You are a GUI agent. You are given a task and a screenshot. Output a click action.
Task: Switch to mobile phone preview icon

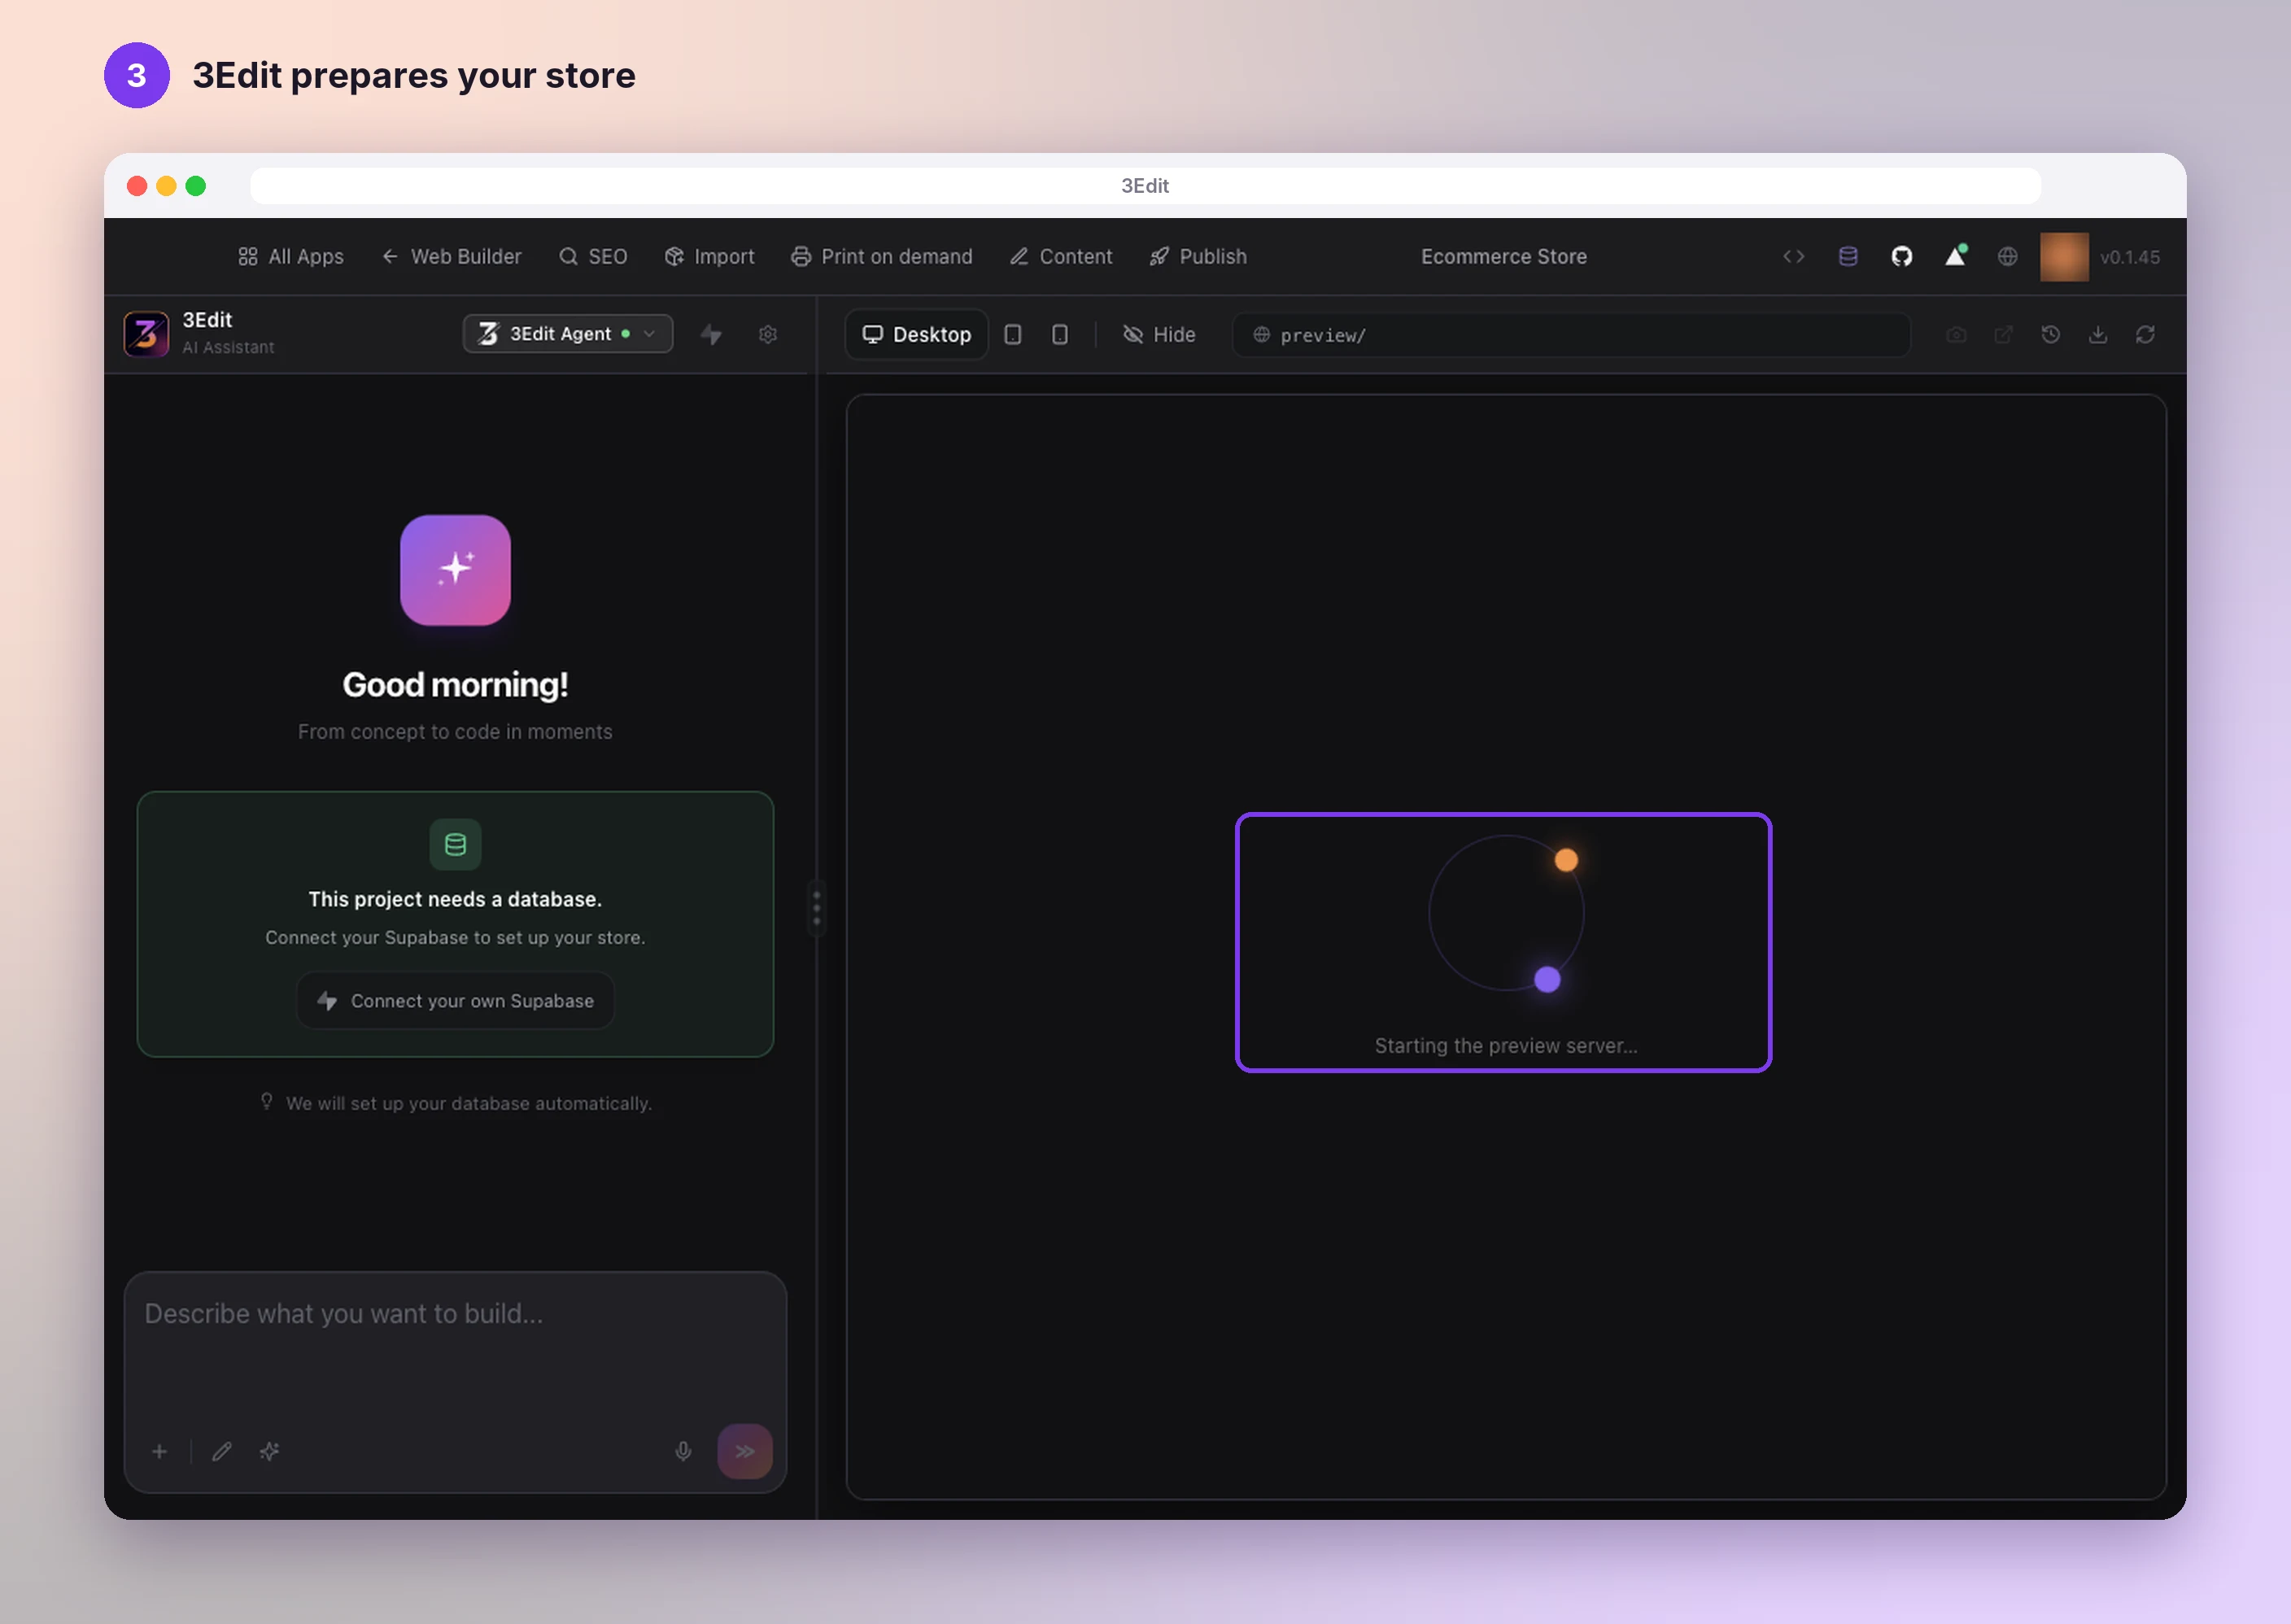point(1060,334)
